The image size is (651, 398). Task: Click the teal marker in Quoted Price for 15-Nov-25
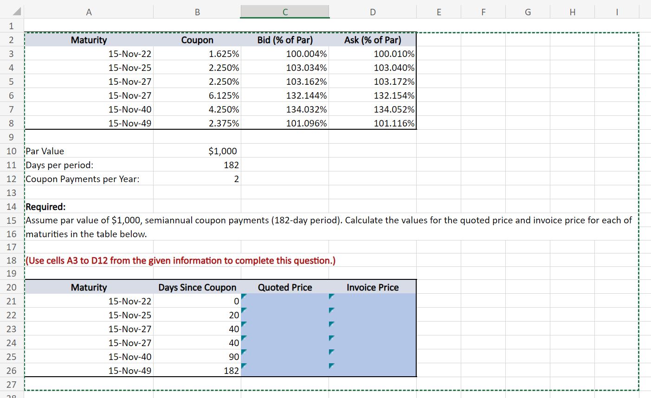click(243, 311)
